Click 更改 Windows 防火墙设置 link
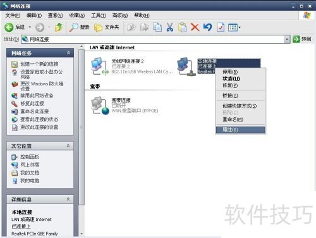Image resolution: width=316 pixels, height=238 pixels. click(x=42, y=86)
